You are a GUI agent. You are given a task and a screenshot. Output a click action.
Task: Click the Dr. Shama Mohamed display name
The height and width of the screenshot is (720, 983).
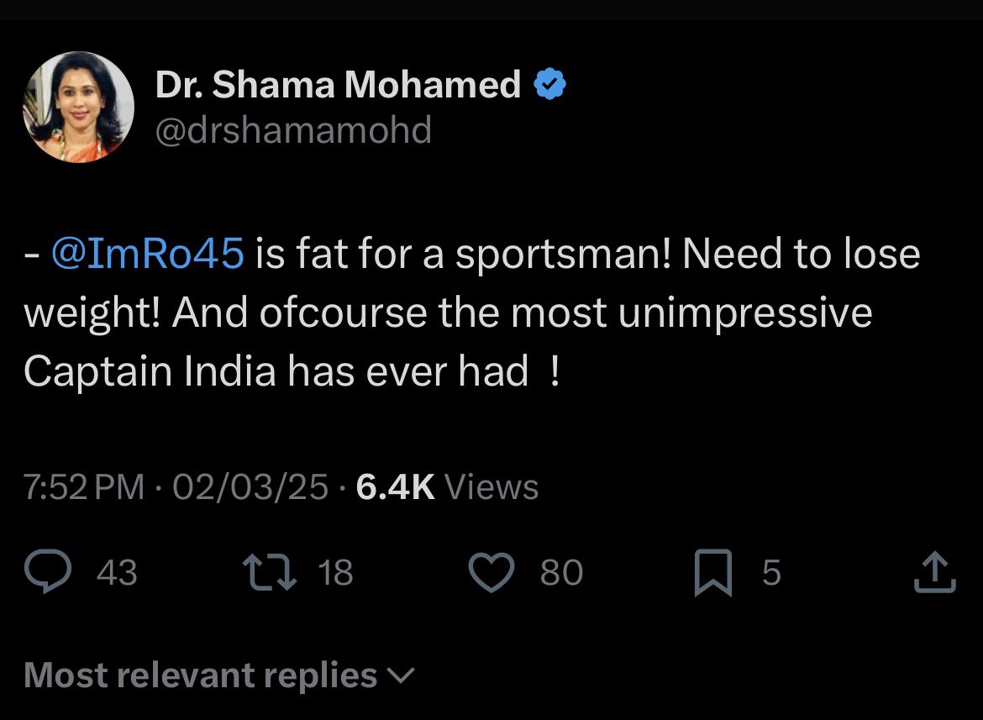338,84
